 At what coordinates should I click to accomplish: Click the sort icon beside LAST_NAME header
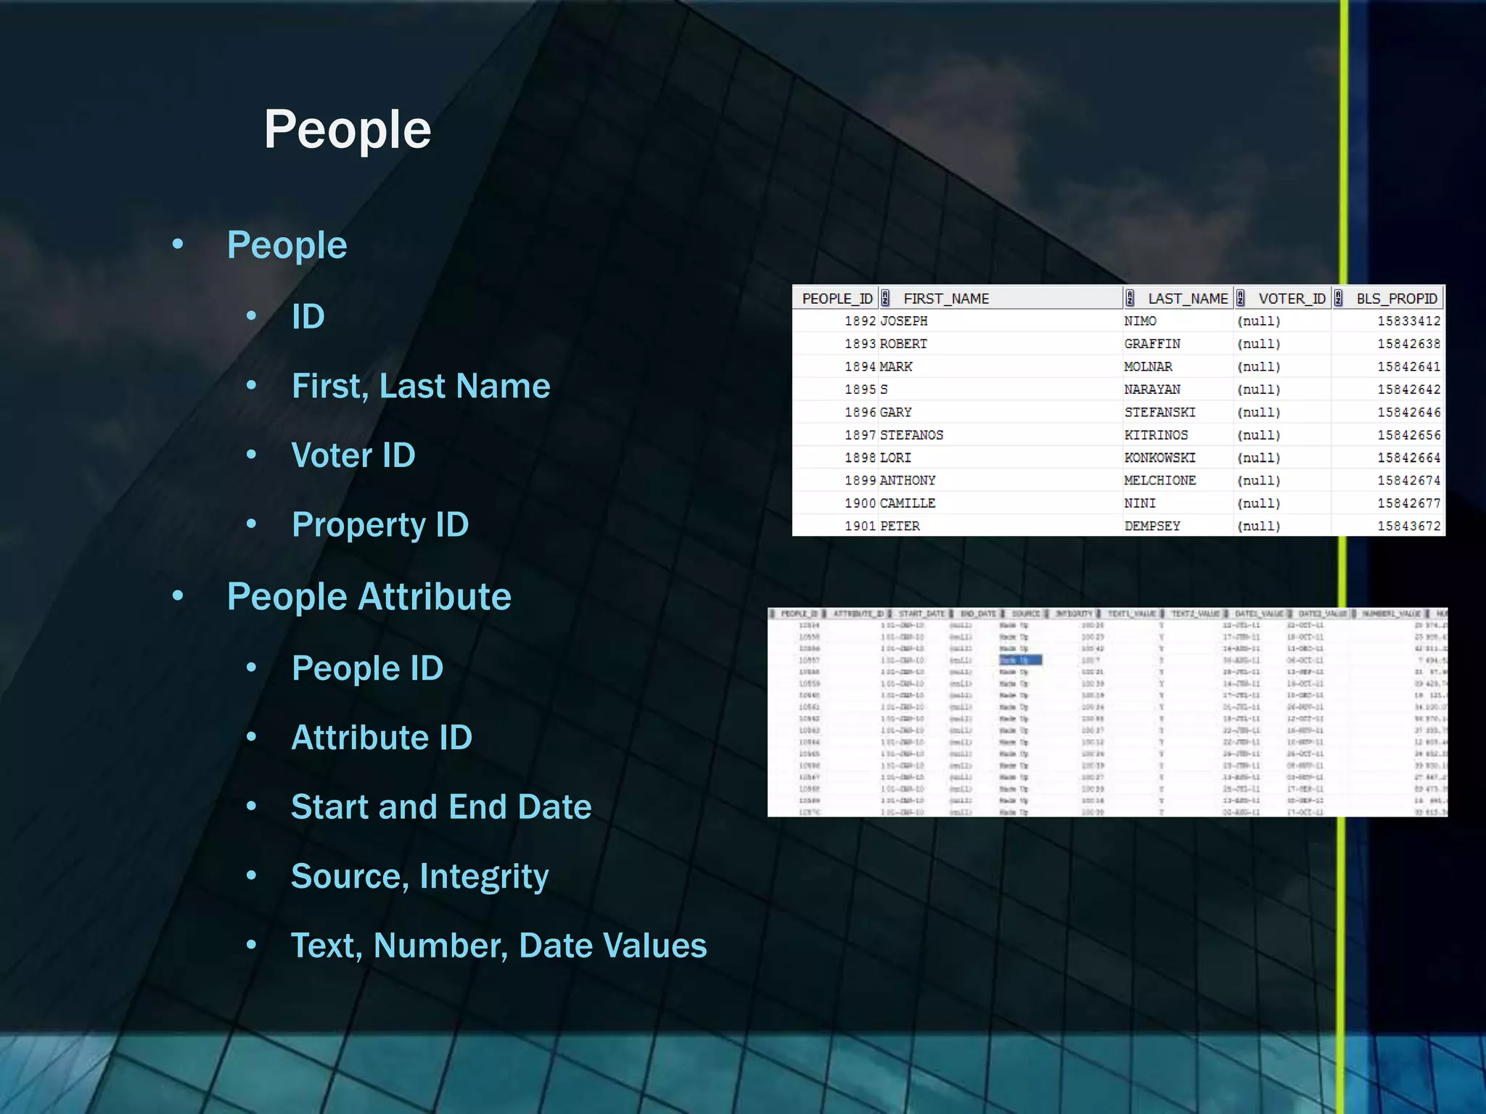1130,298
